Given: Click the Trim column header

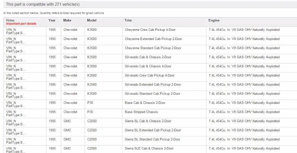Looking at the screenshot, I should pos(128,20).
